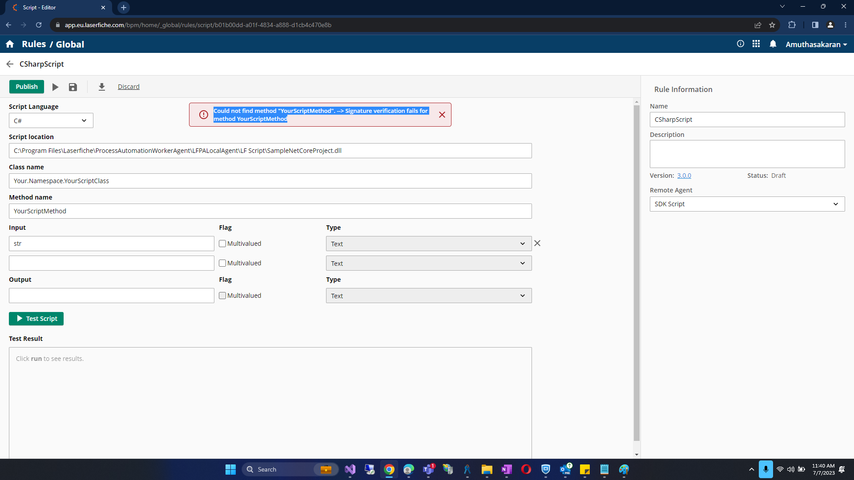
Task: Open the Output Type Text dropdown
Action: tap(428, 296)
